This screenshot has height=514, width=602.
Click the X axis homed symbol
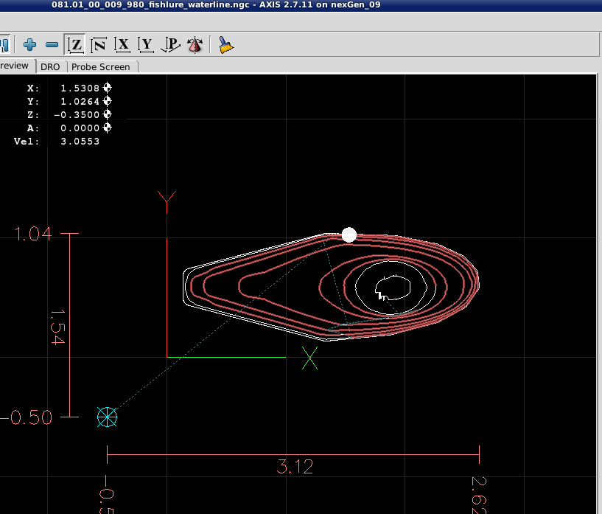(108, 88)
